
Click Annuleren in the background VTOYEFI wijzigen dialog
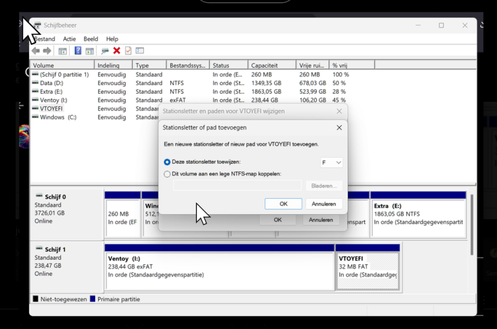(x=321, y=220)
